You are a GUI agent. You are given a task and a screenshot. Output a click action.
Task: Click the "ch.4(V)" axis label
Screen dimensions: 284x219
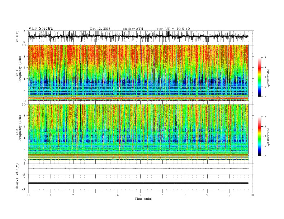(x=17, y=184)
